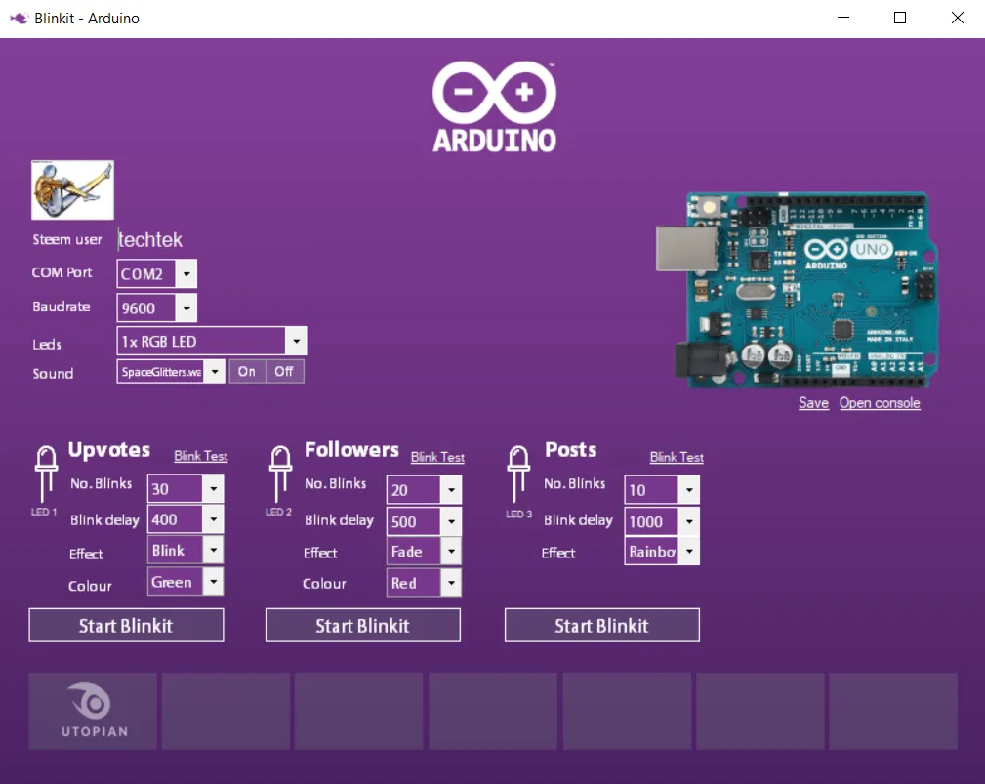Open Upvotes Effect dropdown showing Blink

pos(185,551)
